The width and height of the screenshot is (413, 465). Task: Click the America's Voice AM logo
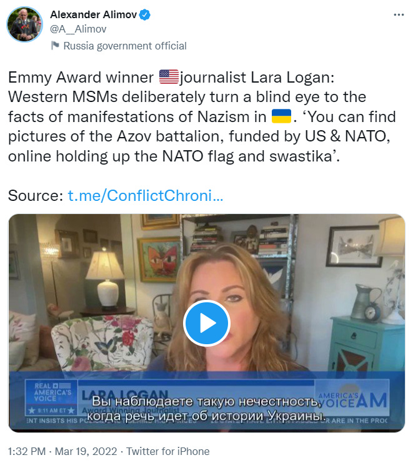[x=352, y=399]
